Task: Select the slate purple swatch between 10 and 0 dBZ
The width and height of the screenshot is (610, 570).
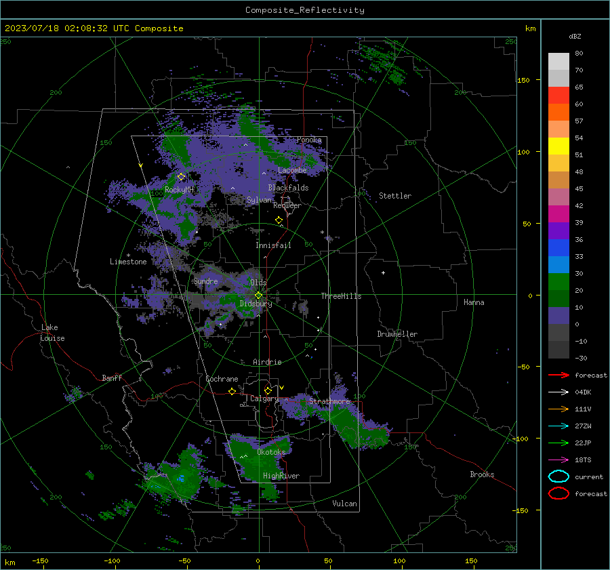Action: [558, 315]
